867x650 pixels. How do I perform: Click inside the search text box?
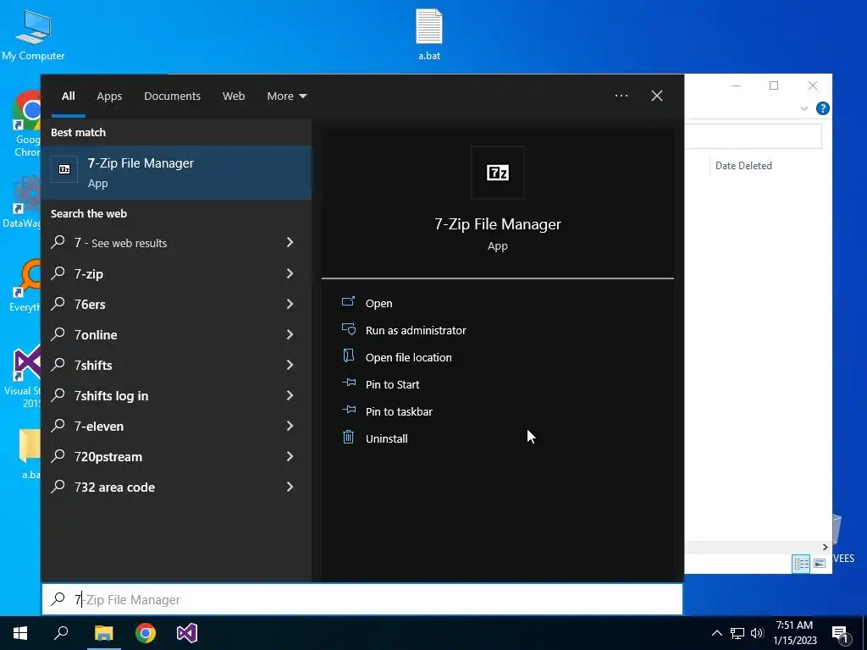point(362,599)
